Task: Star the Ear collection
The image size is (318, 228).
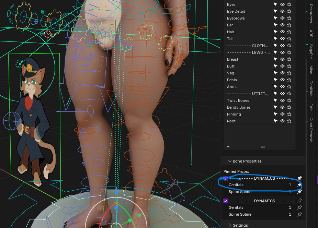Action: click(x=289, y=25)
